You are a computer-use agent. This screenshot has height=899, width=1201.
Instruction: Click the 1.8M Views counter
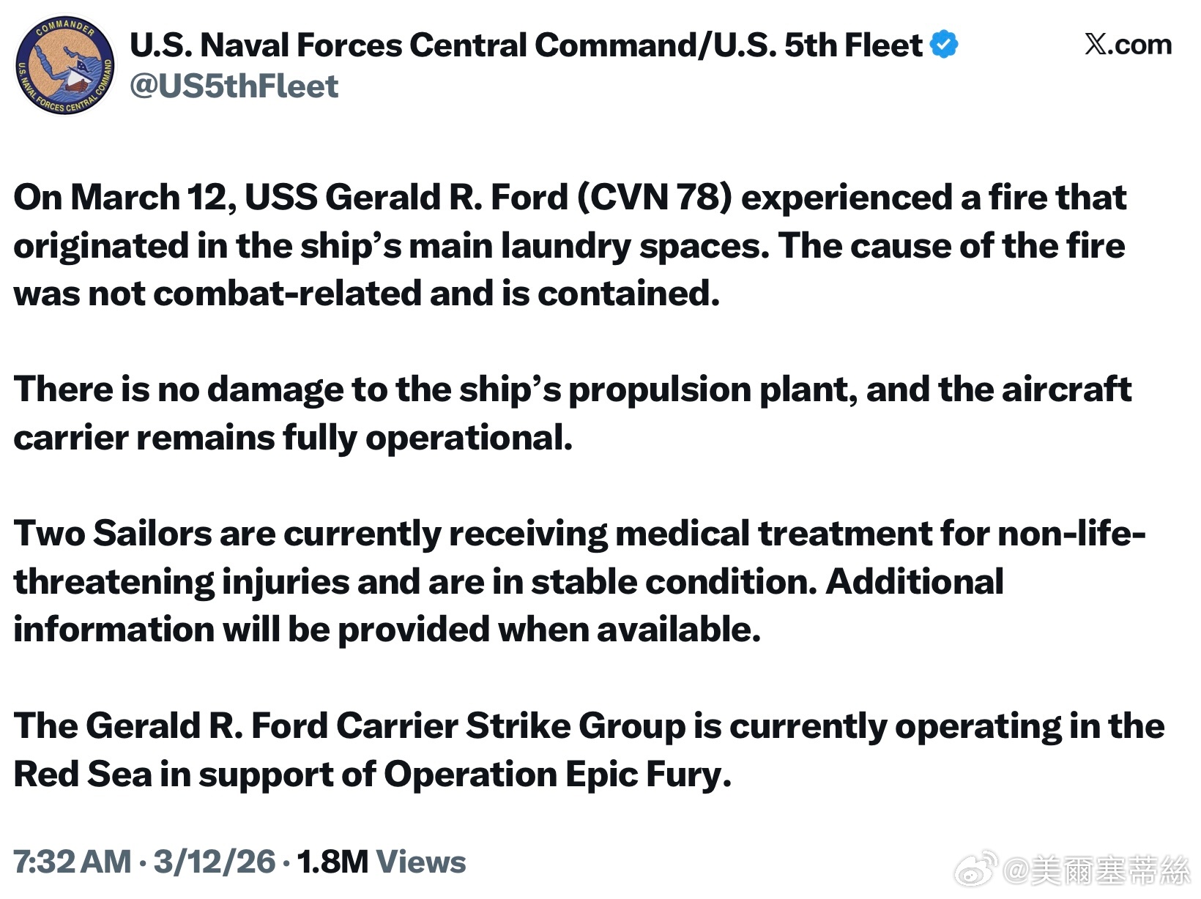point(382,862)
